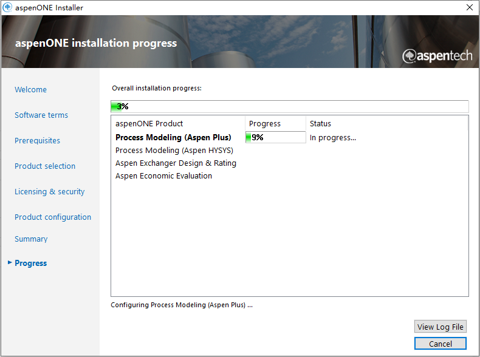480x357 pixels.
Task: Open Product configuration step
Action: pyautogui.click(x=53, y=217)
